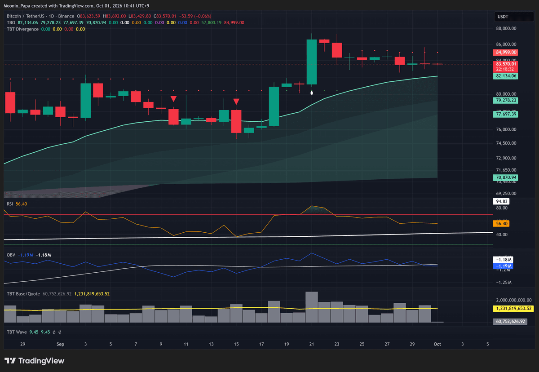
Task: Click the white marker below the Sep 21 candle
Action: click(312, 93)
